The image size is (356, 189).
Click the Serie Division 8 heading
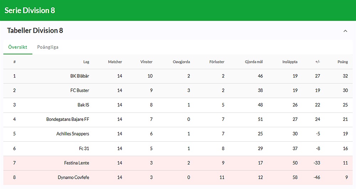coord(30,10)
